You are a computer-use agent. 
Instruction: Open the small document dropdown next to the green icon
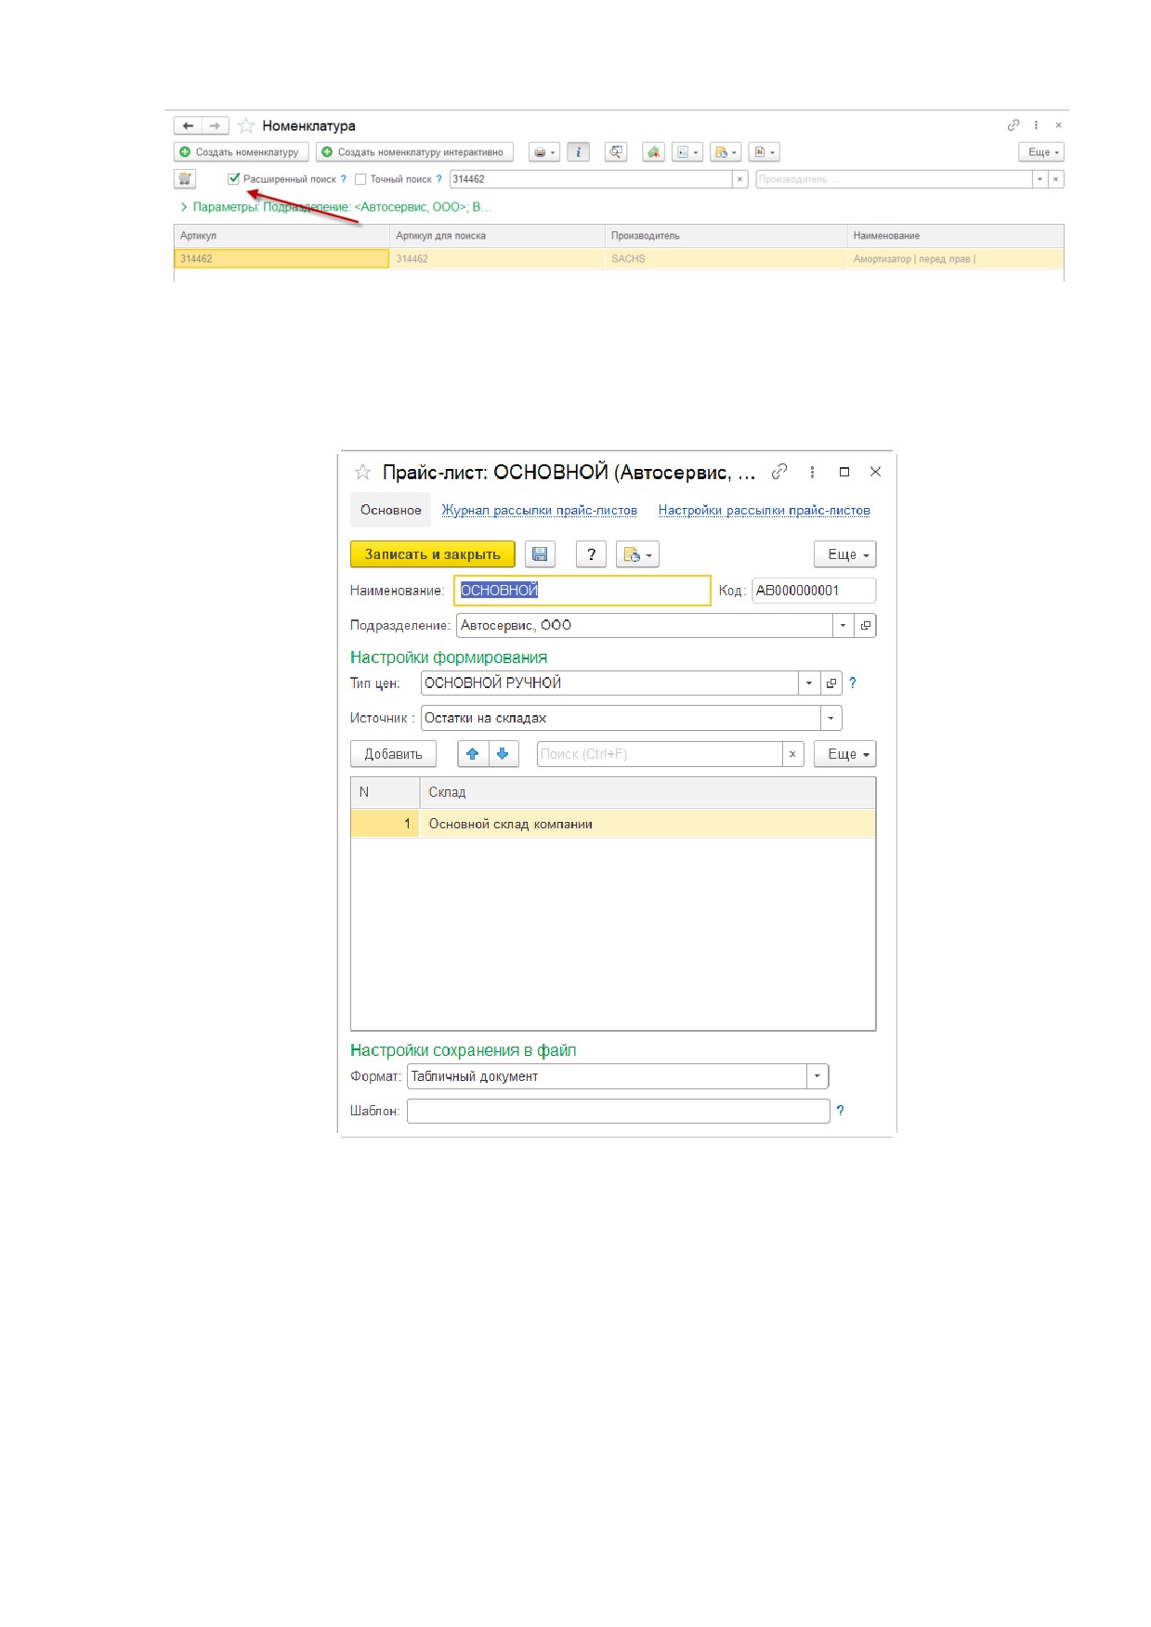(687, 152)
